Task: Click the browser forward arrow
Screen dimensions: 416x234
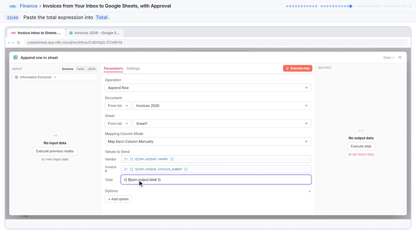Action: [x=13, y=43]
